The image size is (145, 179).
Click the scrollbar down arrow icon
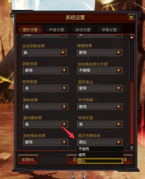point(132,148)
